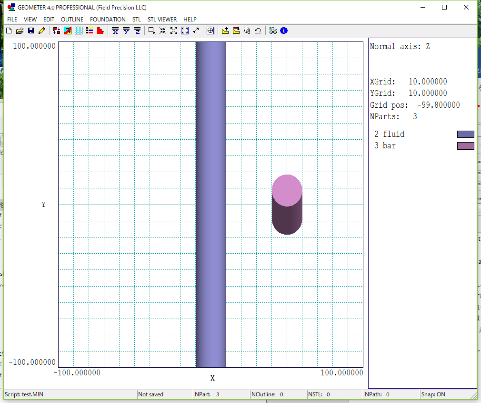Click the fluid part blue color swatch
The width and height of the screenshot is (481, 403).
click(465, 134)
